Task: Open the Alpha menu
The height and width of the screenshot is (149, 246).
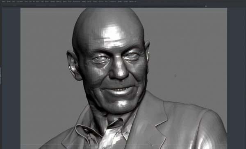Action: 4,2
